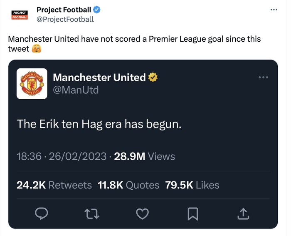
Task: Open the Manchester United display name
Action: coord(99,77)
